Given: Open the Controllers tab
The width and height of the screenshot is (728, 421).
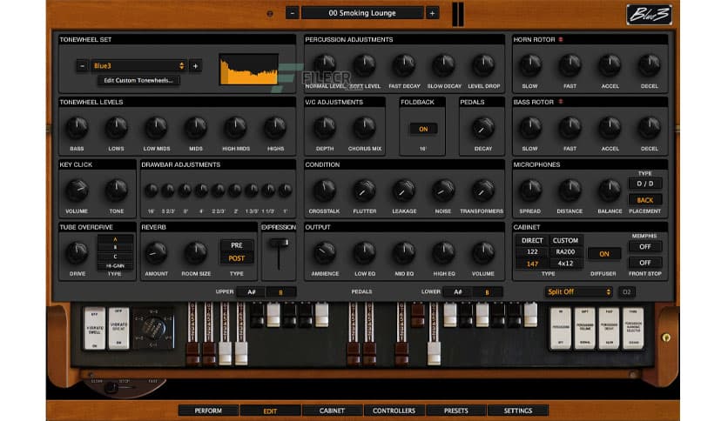Looking at the screenshot, I should coord(394,411).
